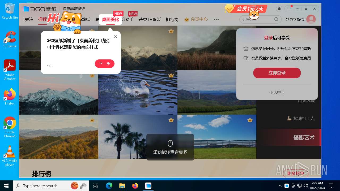Open the 芒果TV壁纸 tab
This screenshot has width=340, height=191.
(150, 19)
